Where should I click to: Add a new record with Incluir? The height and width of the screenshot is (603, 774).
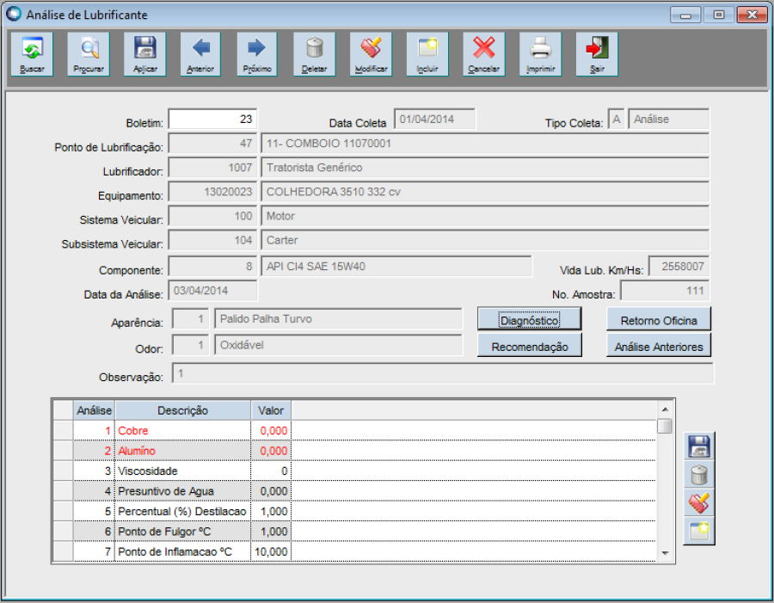tap(427, 54)
